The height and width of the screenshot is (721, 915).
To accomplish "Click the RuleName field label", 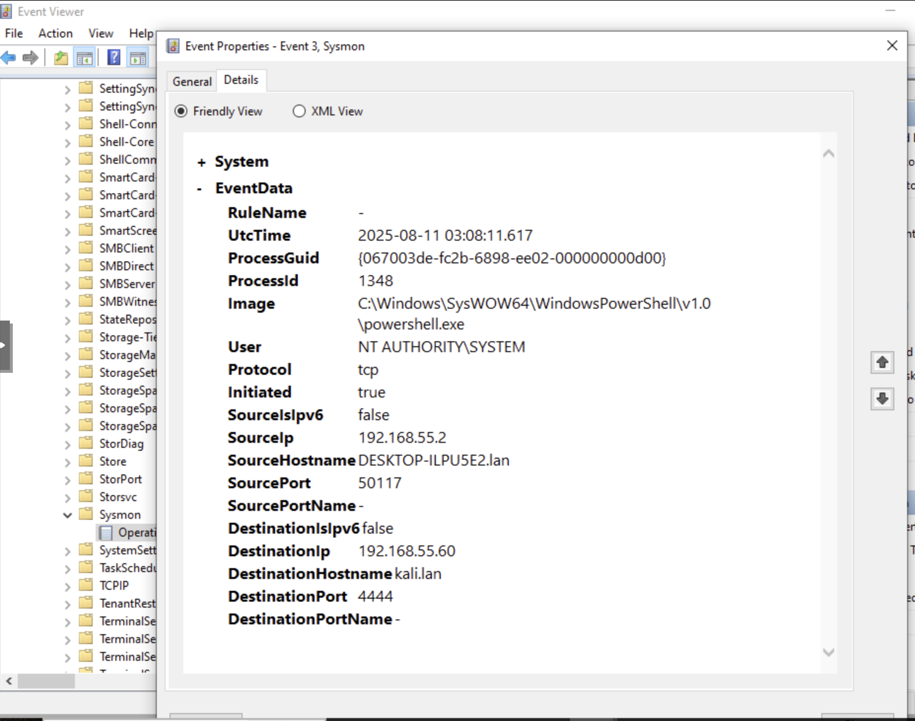I will coord(267,213).
